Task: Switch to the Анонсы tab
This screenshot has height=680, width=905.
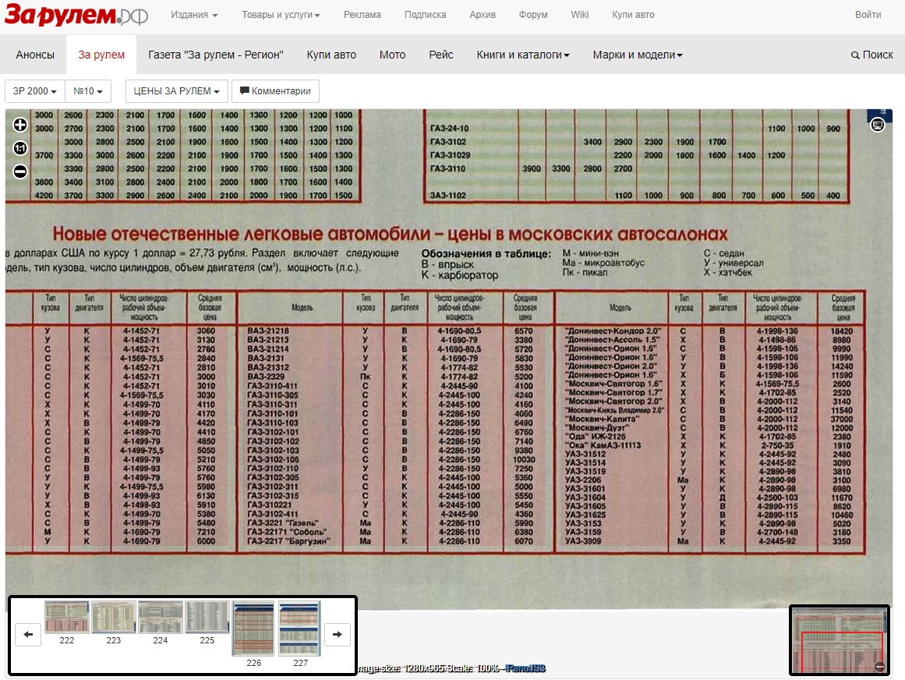Action: 35,55
